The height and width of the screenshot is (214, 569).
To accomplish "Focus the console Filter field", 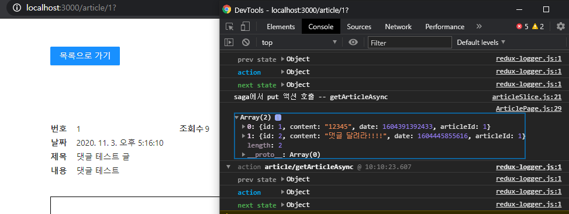I will tap(410, 43).
